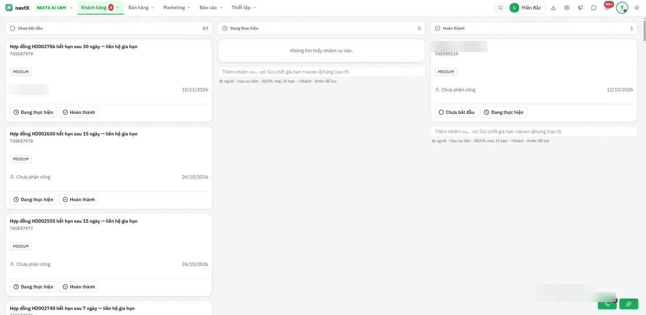This screenshot has height=315, width=646.
Task: Open the chat bubble icon
Action: 594,8
